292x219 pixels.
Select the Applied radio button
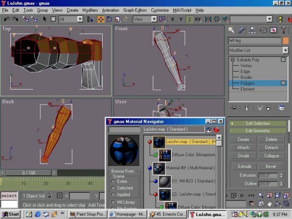(113, 194)
